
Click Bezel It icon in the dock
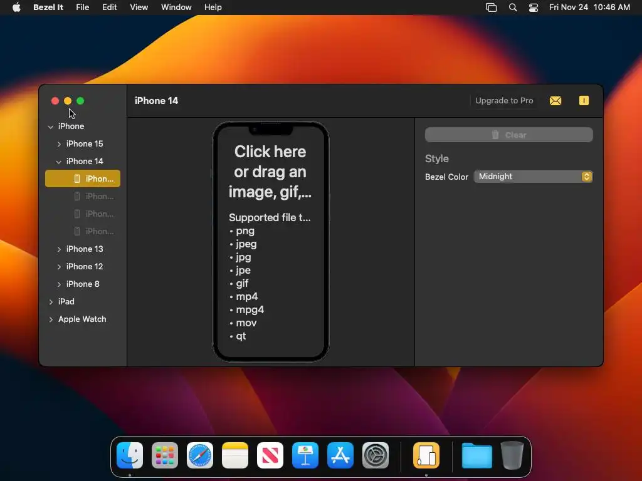pos(426,455)
